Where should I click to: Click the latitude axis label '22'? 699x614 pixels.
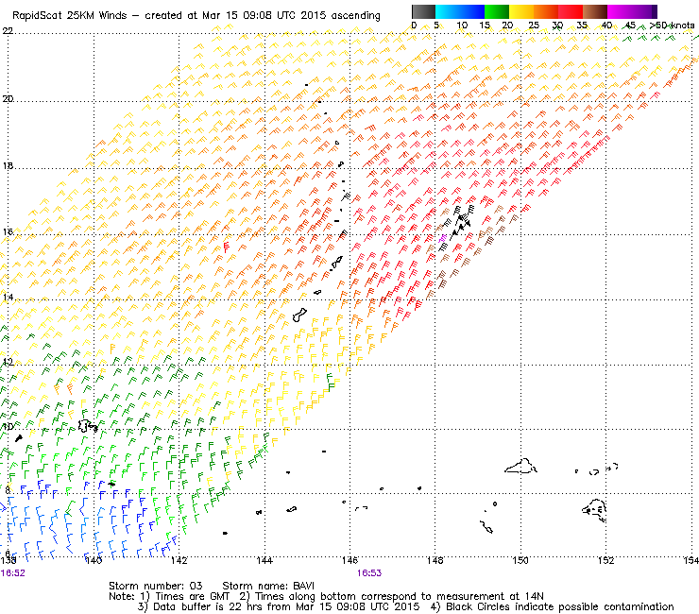click(8, 31)
